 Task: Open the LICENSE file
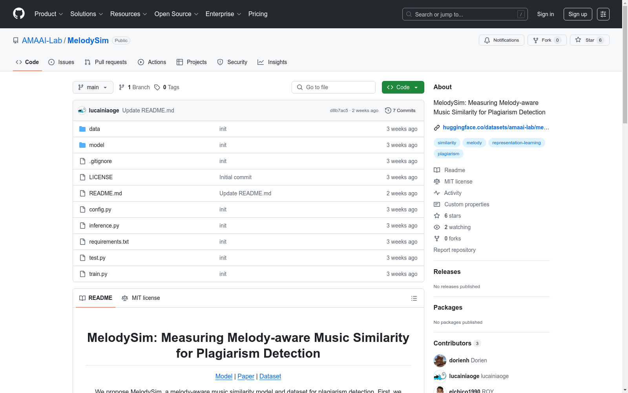click(101, 177)
